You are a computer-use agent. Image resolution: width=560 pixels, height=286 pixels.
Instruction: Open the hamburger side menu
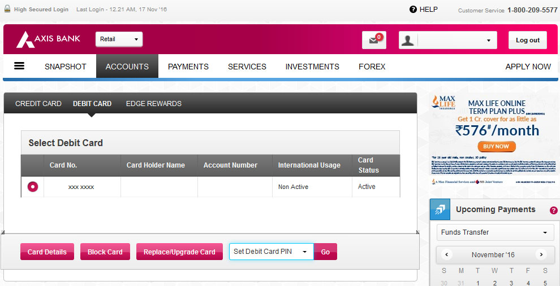[x=19, y=66]
